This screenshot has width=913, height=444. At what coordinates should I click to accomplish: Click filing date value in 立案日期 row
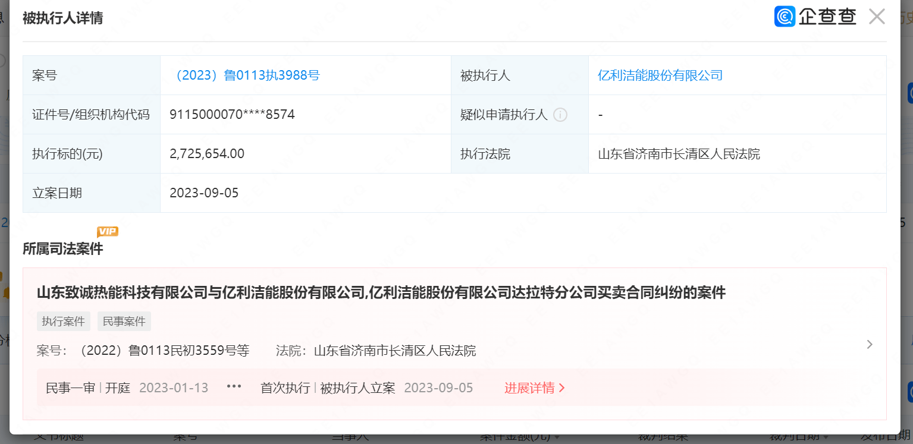[x=204, y=193]
